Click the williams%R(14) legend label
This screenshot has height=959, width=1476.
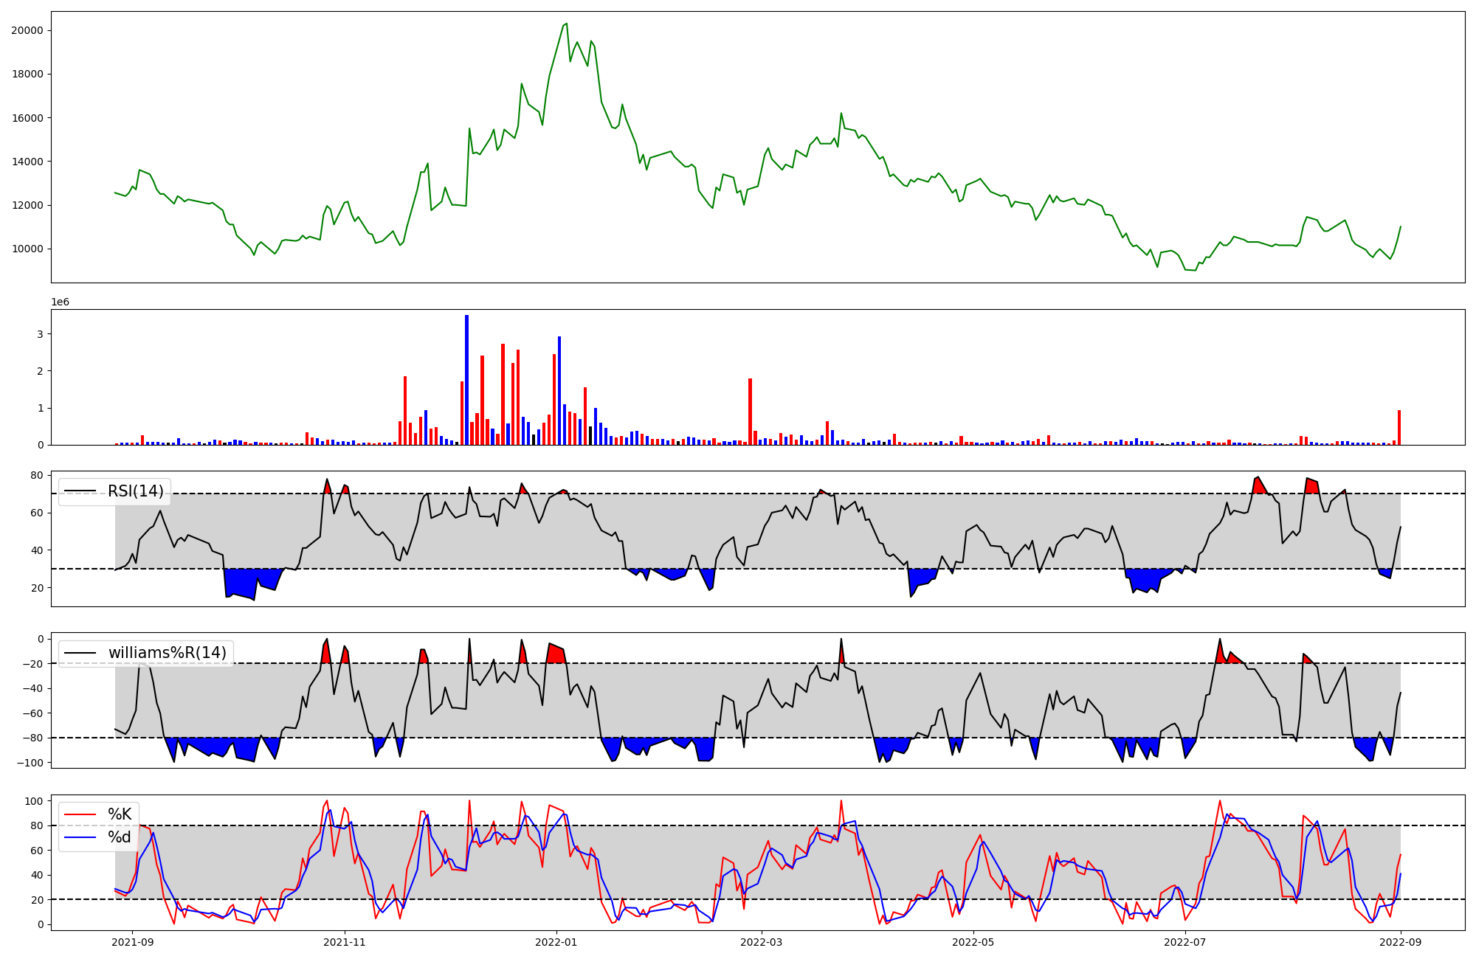coord(167,653)
